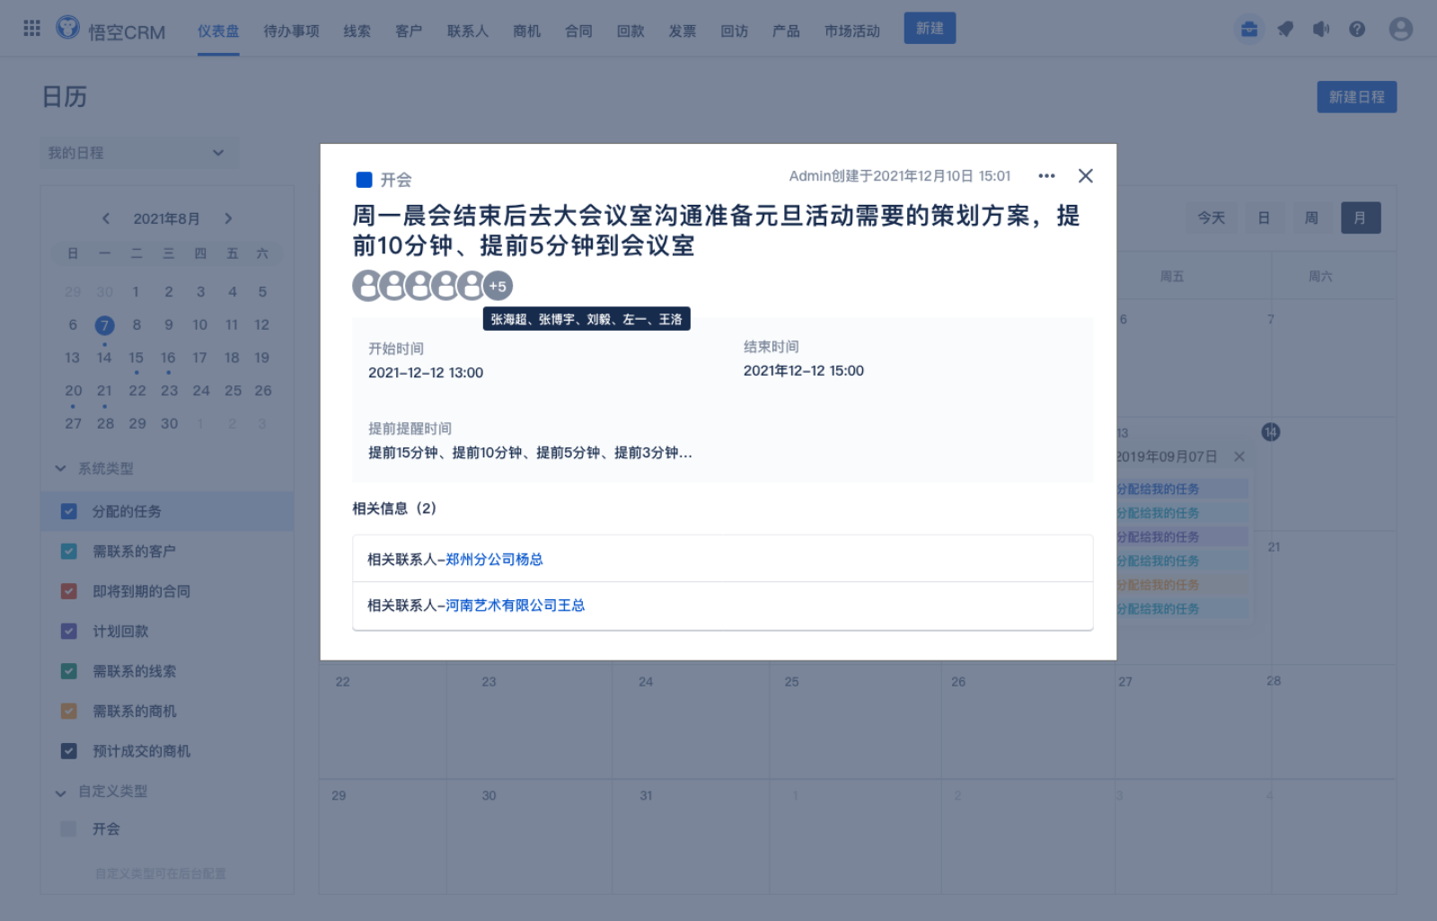Switch calendar to 月 view
This screenshot has height=921, width=1437.
click(1360, 217)
